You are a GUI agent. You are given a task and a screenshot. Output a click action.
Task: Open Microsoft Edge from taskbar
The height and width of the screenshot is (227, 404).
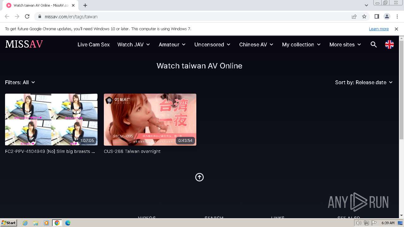coord(68,223)
